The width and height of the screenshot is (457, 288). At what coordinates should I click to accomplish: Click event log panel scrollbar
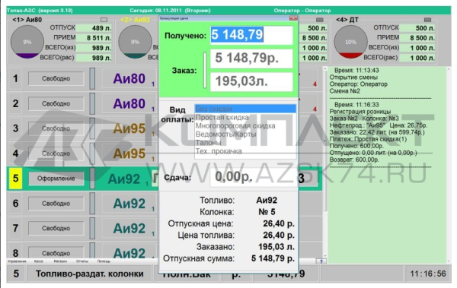click(x=449, y=164)
